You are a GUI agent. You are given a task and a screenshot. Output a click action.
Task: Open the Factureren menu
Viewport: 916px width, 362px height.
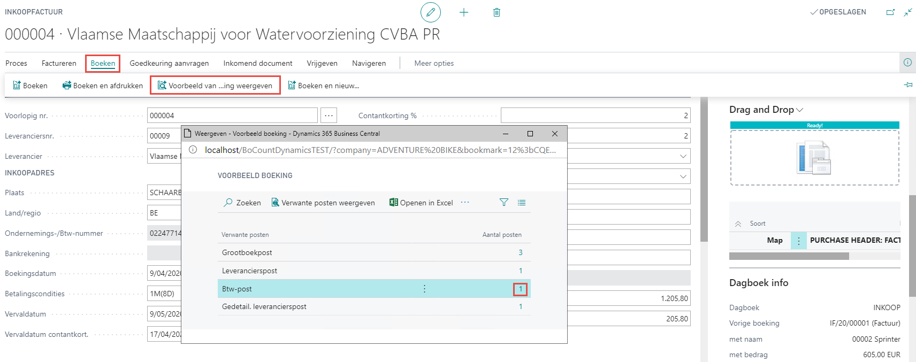(59, 63)
